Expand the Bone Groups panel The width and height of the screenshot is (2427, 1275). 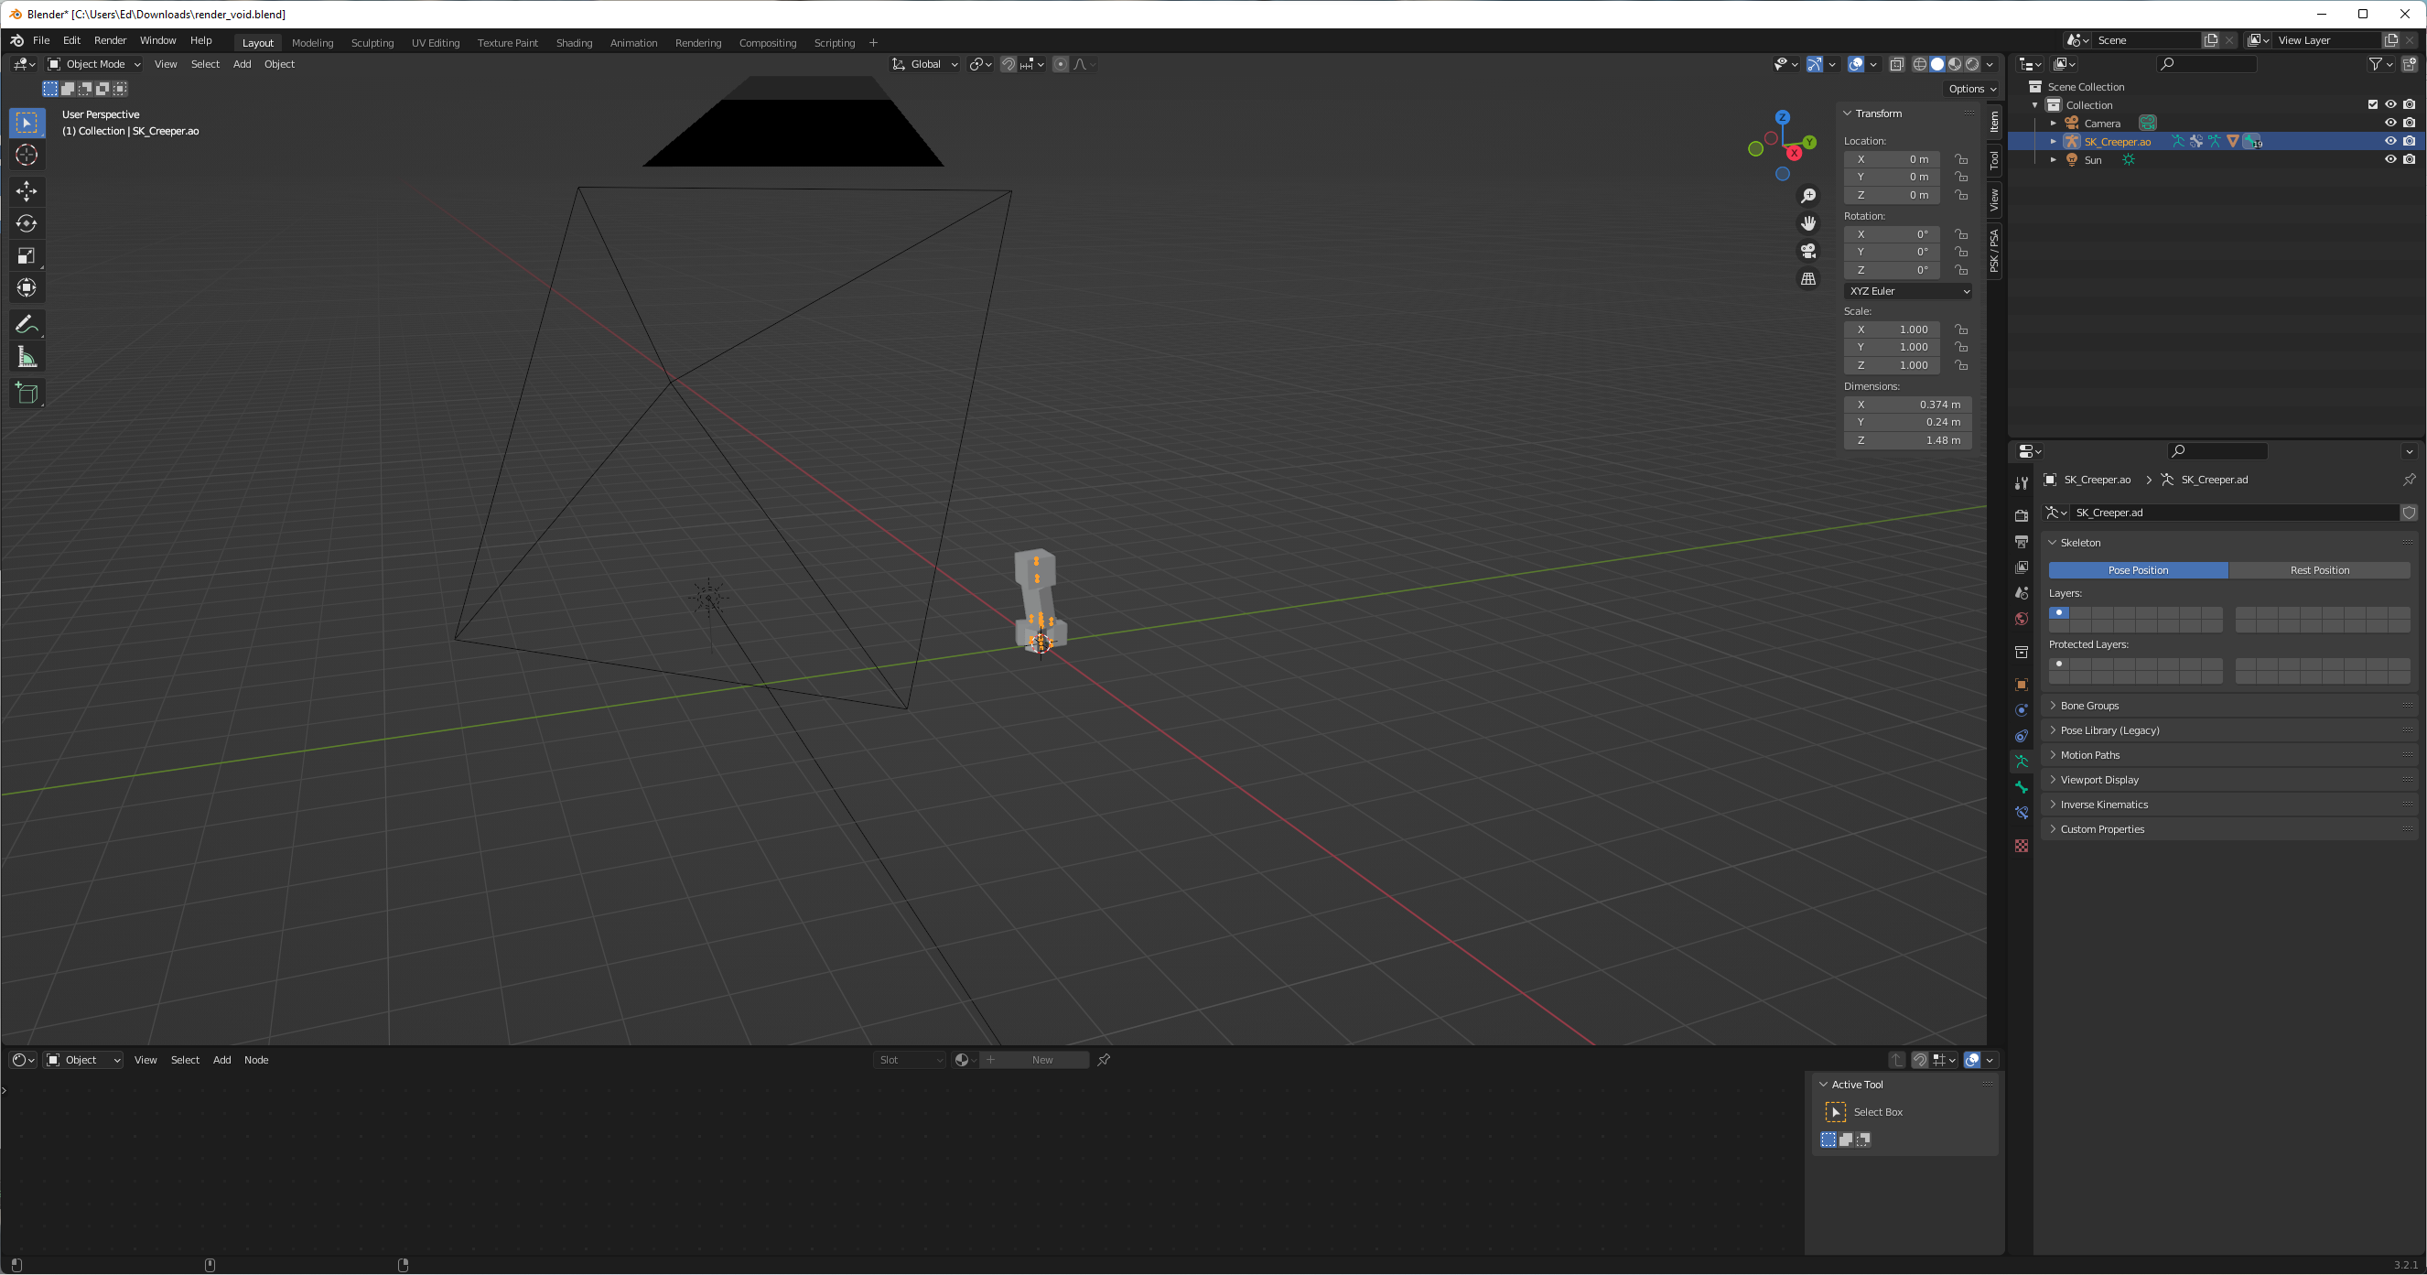[2088, 705]
